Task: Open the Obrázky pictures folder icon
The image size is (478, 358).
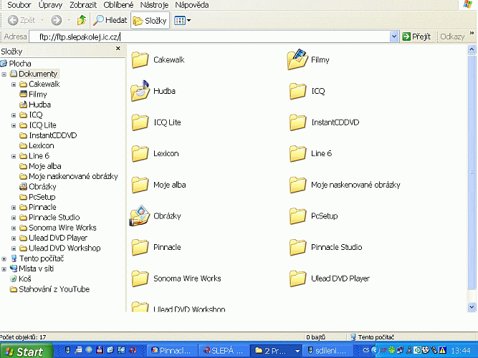Action: [x=140, y=216]
